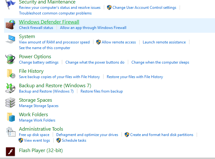Click the Flash Player red icon
The width and height of the screenshot is (215, 159).
pyautogui.click(x=10, y=152)
